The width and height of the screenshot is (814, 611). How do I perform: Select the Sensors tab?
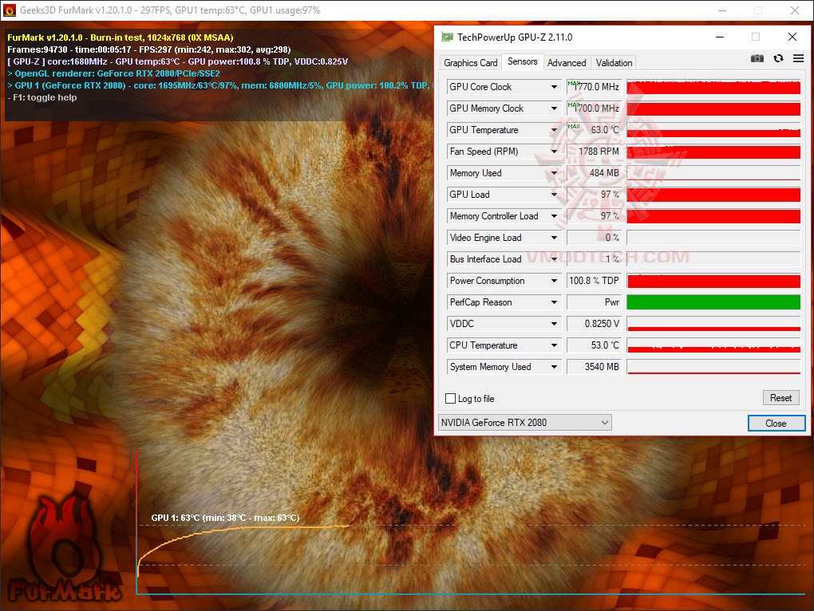pyautogui.click(x=522, y=61)
